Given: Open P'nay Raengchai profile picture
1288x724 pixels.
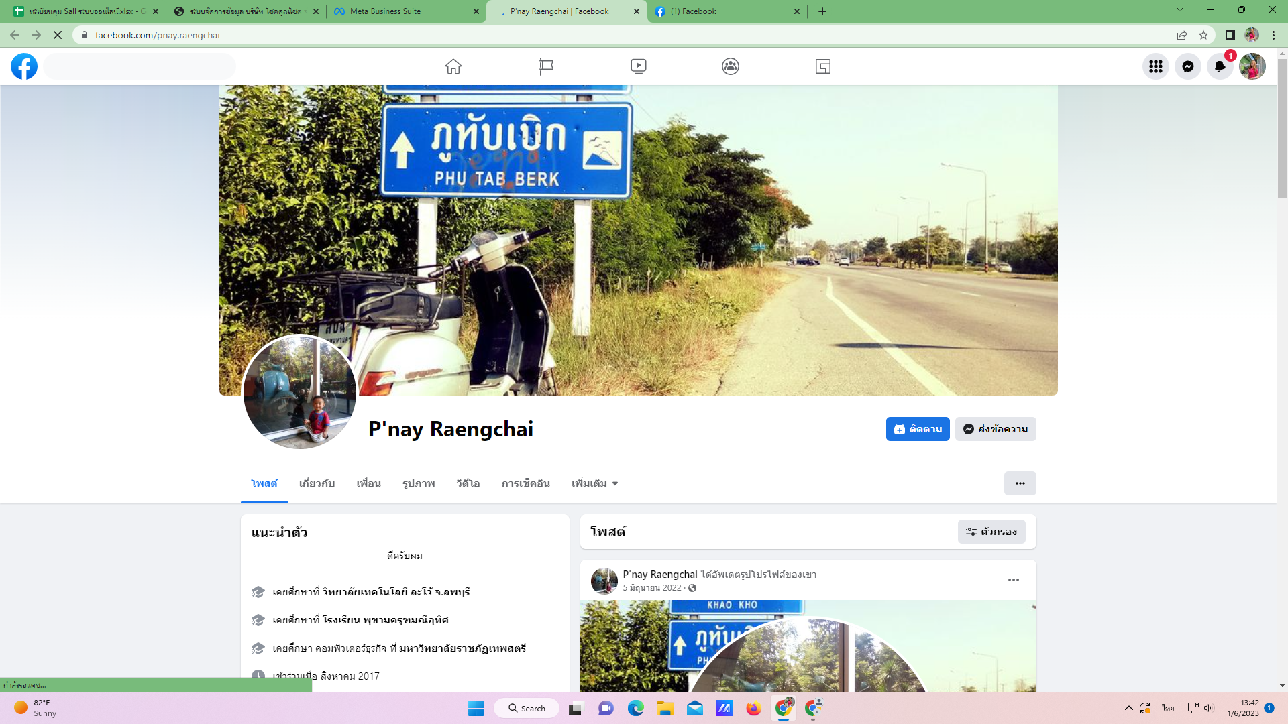Looking at the screenshot, I should [x=299, y=392].
